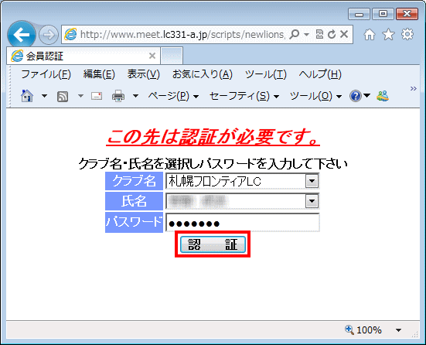Open the ファイル(F) menu
Image resolution: width=426 pixels, height=345 pixels.
click(46, 74)
